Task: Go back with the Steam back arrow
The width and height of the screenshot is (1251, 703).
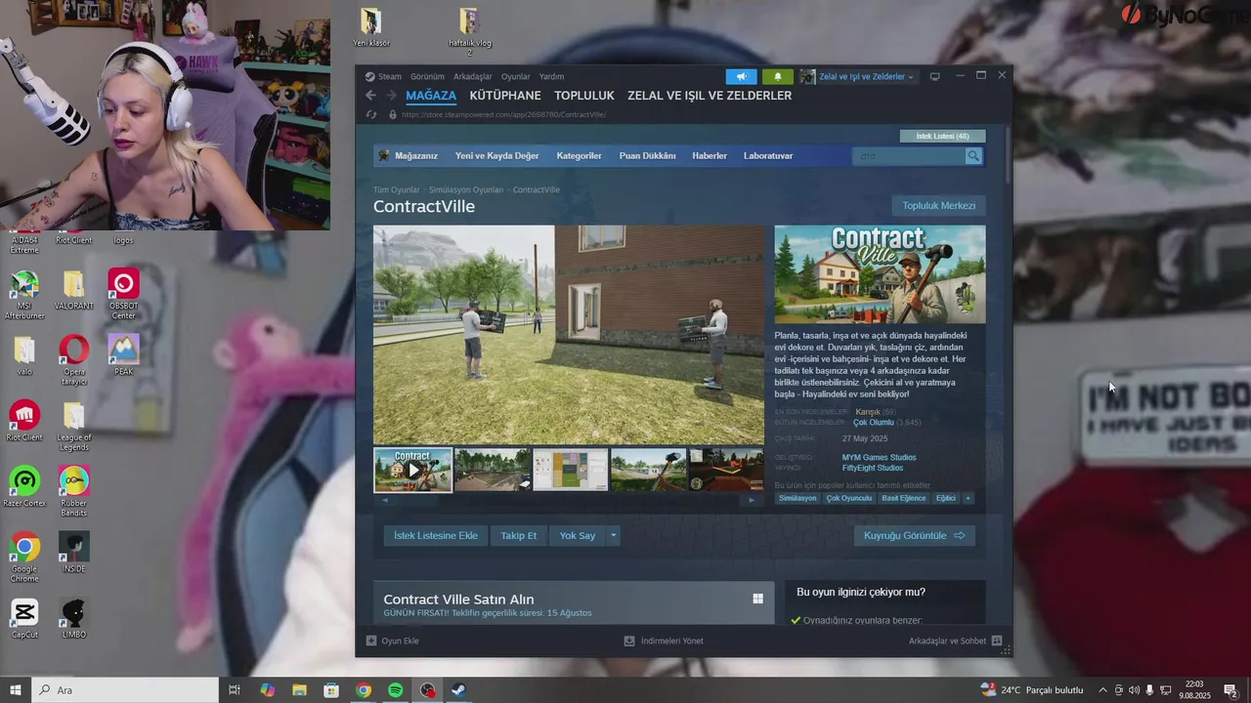Action: (x=370, y=96)
